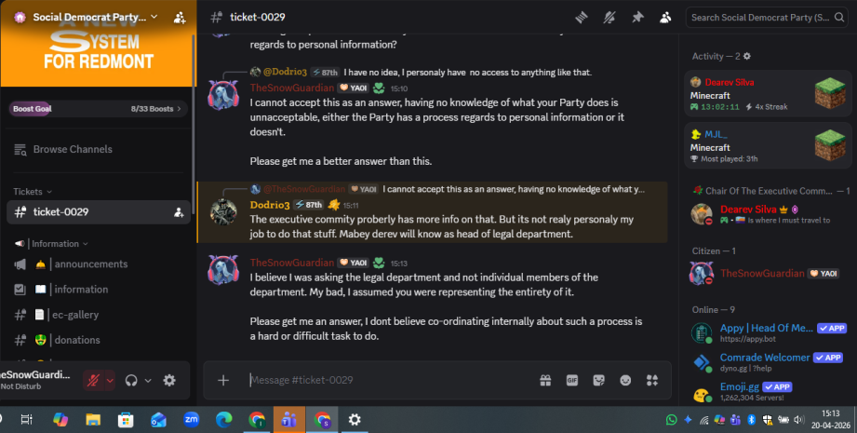
Task: Open the Apps launcher in message bar
Action: [x=652, y=380]
